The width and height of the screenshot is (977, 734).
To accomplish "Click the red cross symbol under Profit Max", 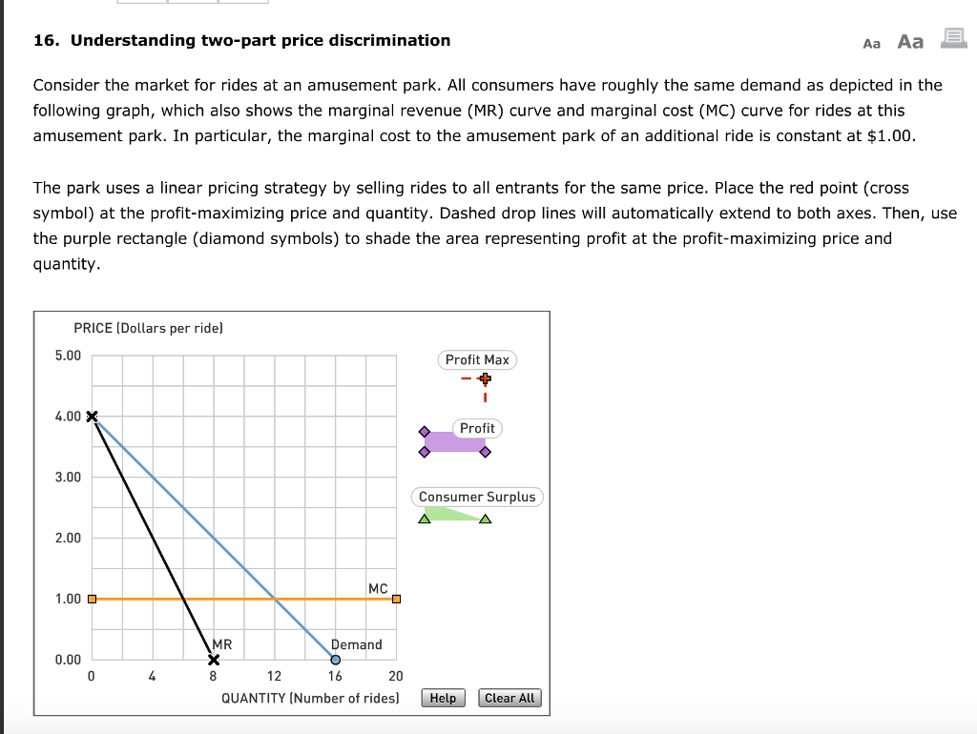I will point(484,378).
